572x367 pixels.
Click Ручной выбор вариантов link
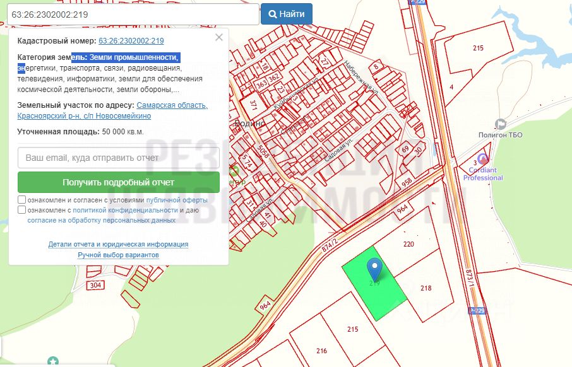118,255
